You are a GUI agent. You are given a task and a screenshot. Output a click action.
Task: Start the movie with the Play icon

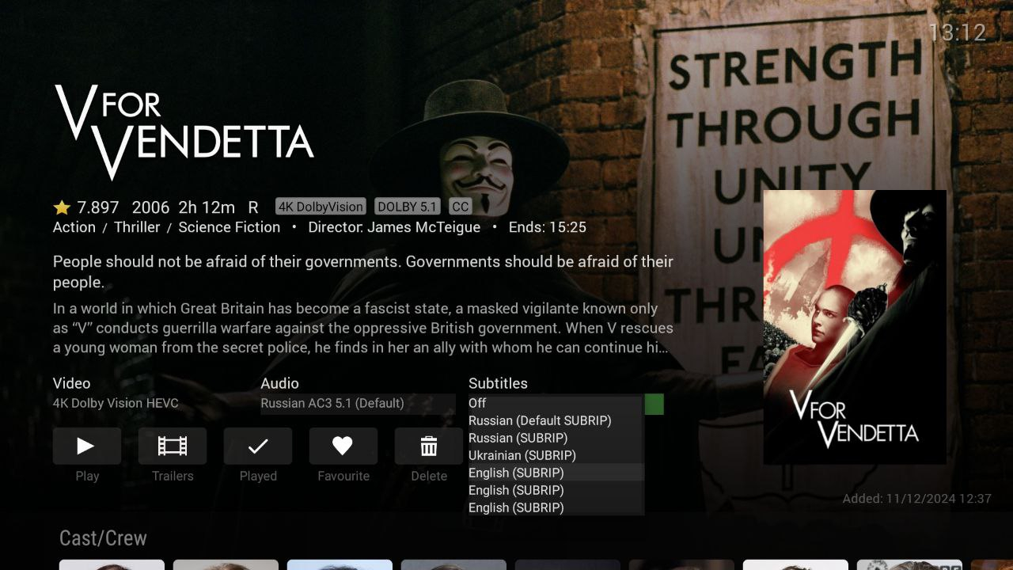point(87,446)
